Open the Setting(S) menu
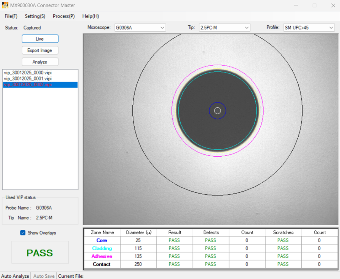Image resolution: width=340 pixels, height=279 pixels. (x=35, y=16)
